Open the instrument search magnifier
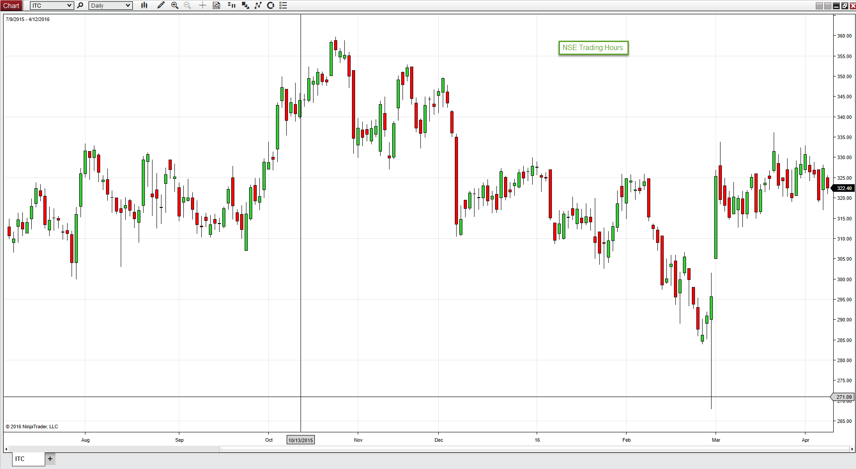856x469 pixels. point(80,5)
